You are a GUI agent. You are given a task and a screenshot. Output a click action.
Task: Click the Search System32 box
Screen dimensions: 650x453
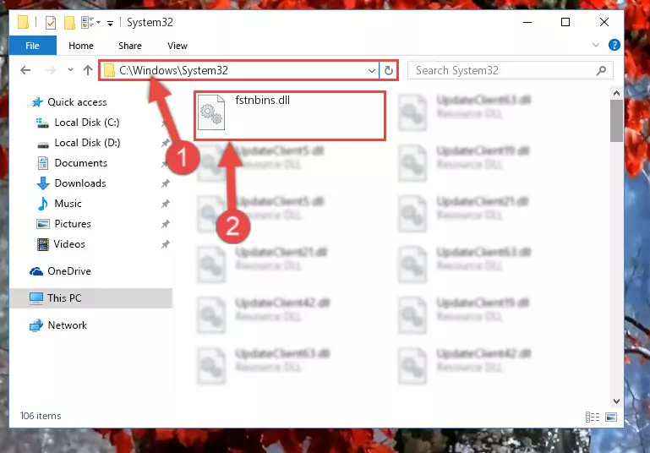coord(510,70)
